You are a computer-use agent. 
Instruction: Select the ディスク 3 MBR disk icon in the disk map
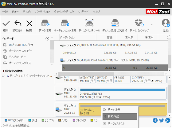pos(59,109)
